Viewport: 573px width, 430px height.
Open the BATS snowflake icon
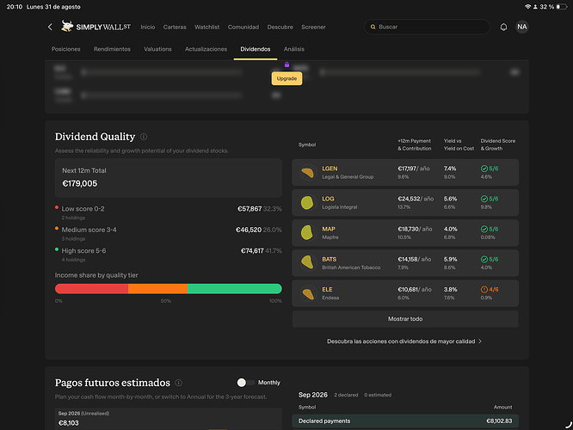pos(307,263)
